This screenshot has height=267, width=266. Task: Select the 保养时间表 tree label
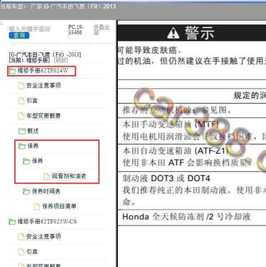pyautogui.click(x=46, y=191)
